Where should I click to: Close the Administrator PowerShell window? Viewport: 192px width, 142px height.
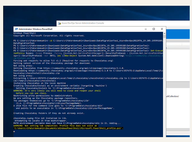point(162,29)
